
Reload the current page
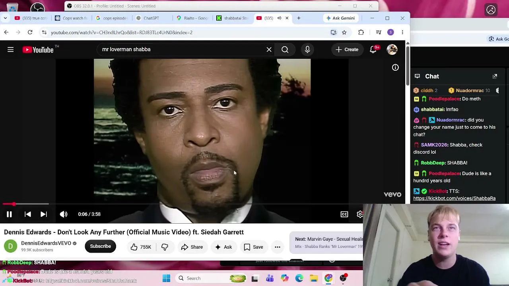(x=30, y=33)
